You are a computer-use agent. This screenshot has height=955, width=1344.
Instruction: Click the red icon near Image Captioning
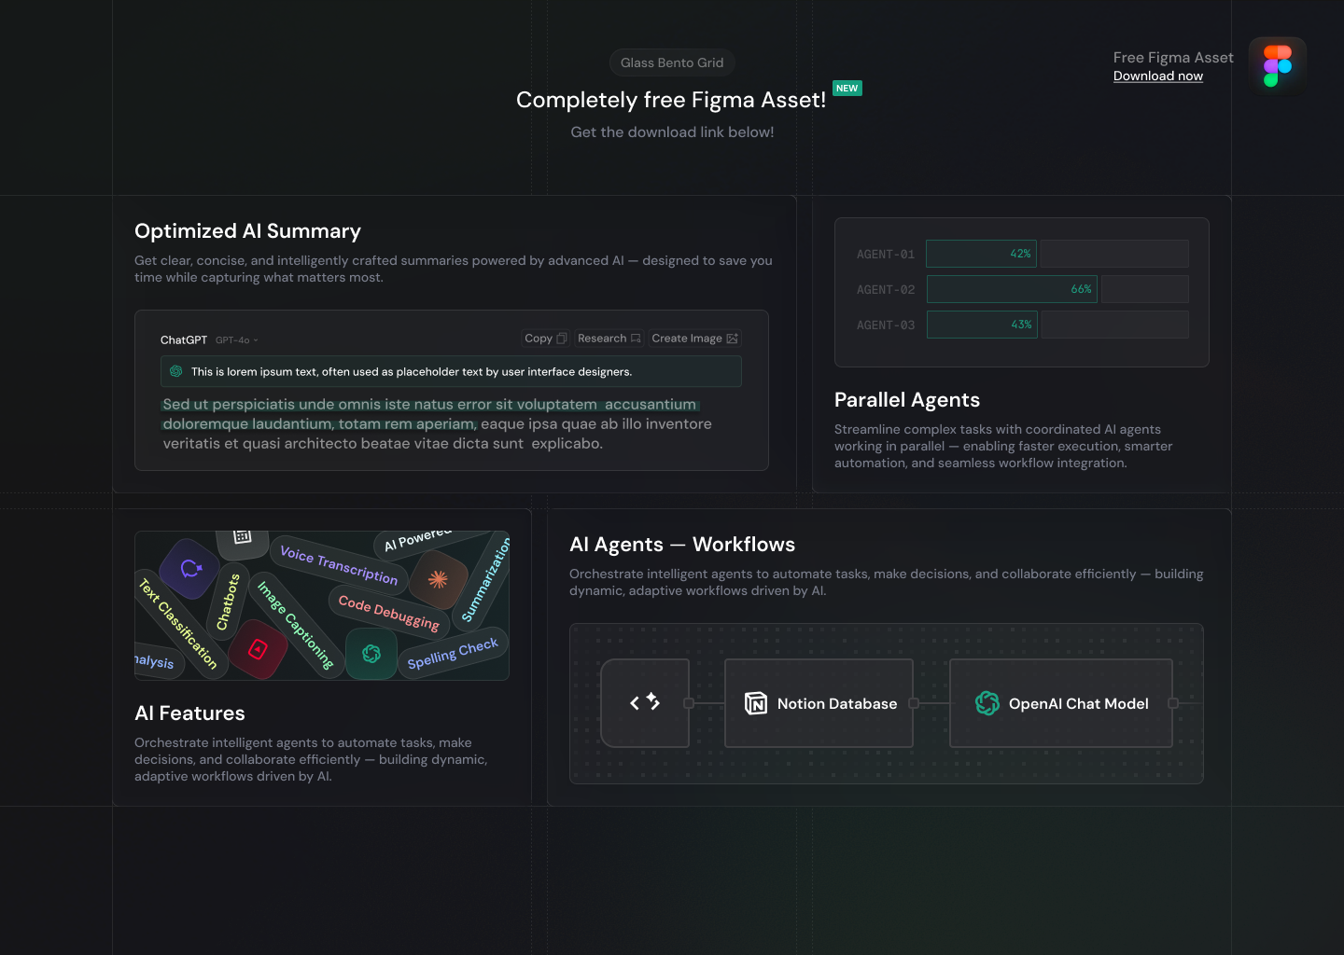(259, 648)
